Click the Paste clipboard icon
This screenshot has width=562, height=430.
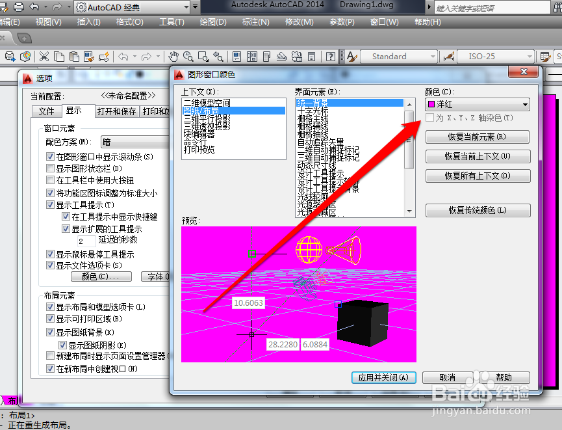point(74,57)
